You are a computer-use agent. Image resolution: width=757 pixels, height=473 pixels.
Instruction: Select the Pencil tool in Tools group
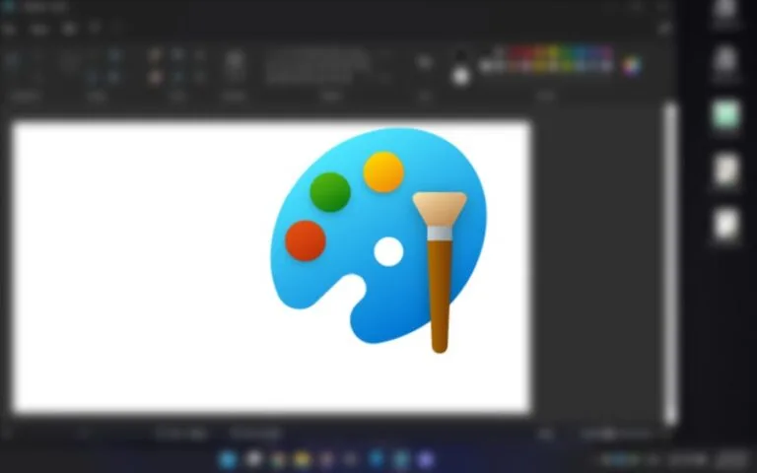155,54
